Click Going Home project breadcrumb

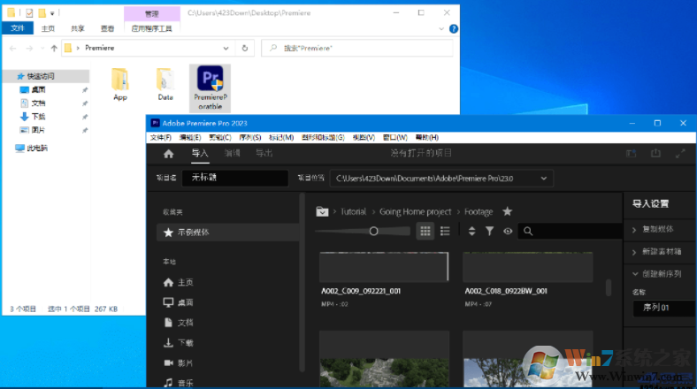pyautogui.click(x=415, y=211)
